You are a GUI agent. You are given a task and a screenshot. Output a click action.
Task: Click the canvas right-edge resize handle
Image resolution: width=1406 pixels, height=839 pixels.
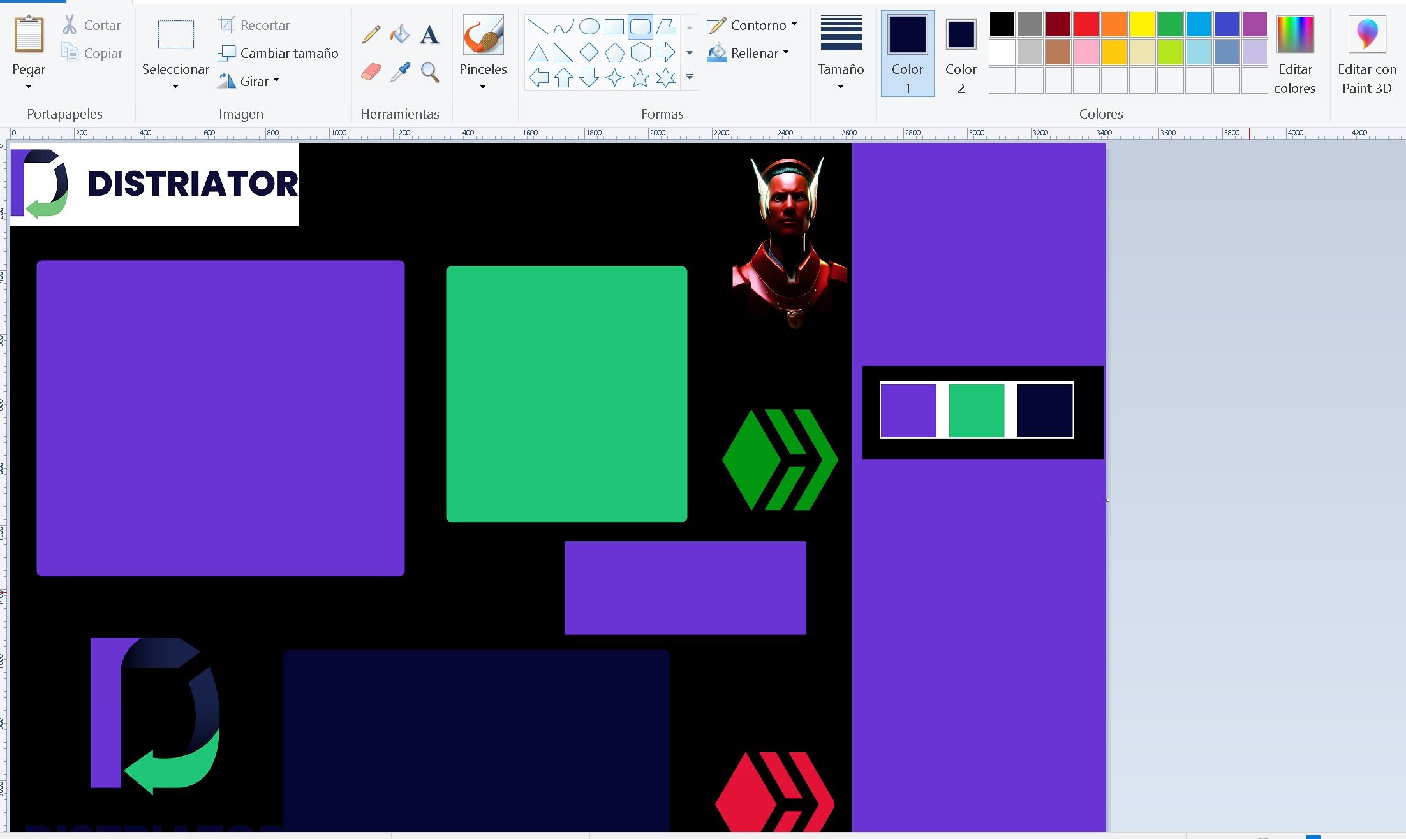[1107, 500]
